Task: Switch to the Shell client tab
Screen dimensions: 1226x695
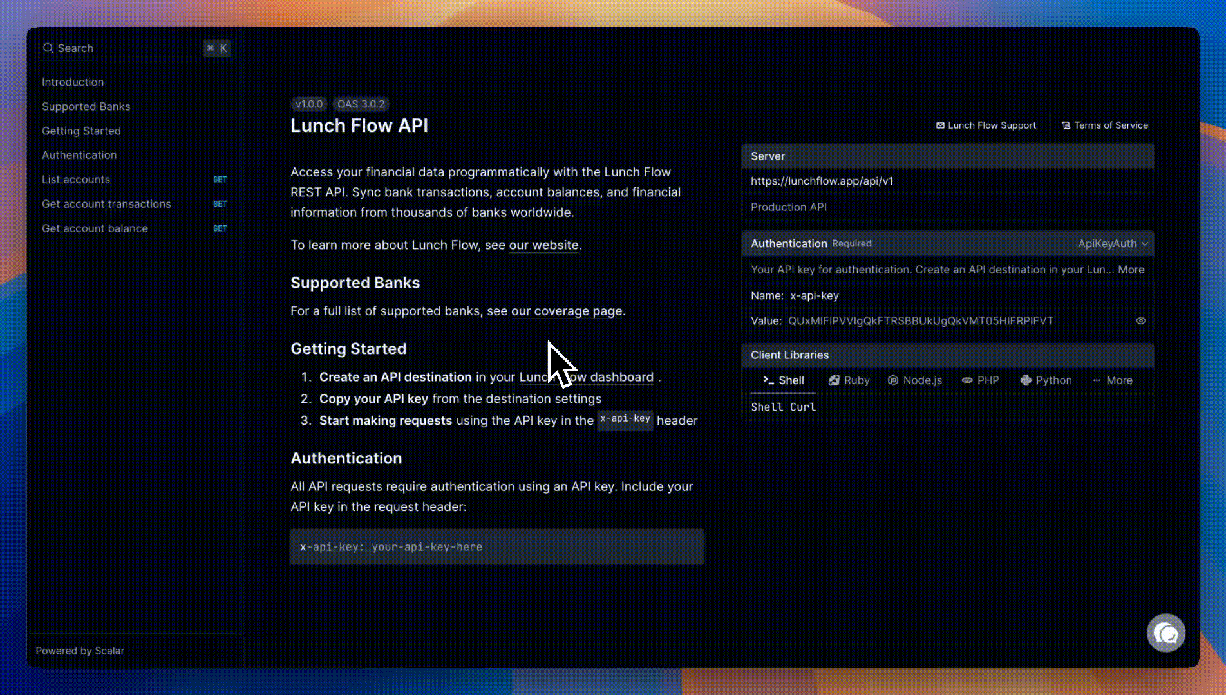Action: coord(784,380)
